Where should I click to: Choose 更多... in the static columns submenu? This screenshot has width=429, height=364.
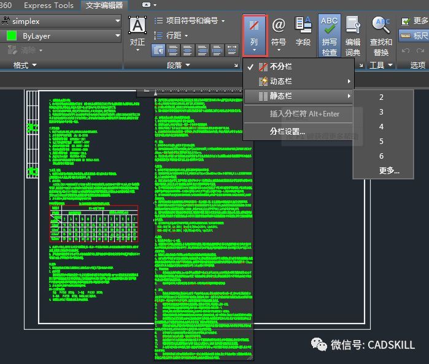[x=389, y=171]
